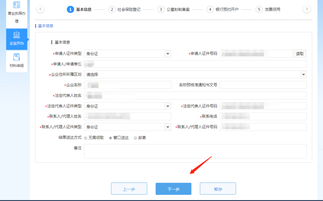Click the 备注 text area
Image resolution: width=323 pixels, height=201 pixels.
(195, 151)
